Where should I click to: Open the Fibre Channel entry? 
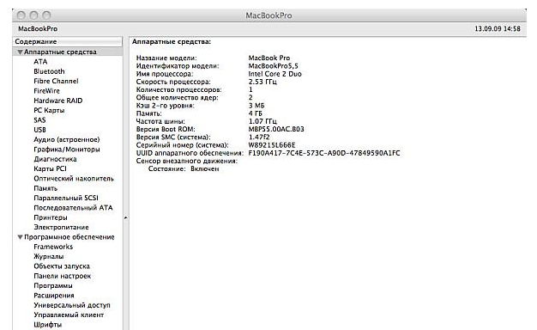[56, 81]
